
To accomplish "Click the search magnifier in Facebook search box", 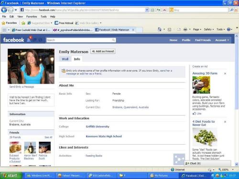I will [113, 40].
